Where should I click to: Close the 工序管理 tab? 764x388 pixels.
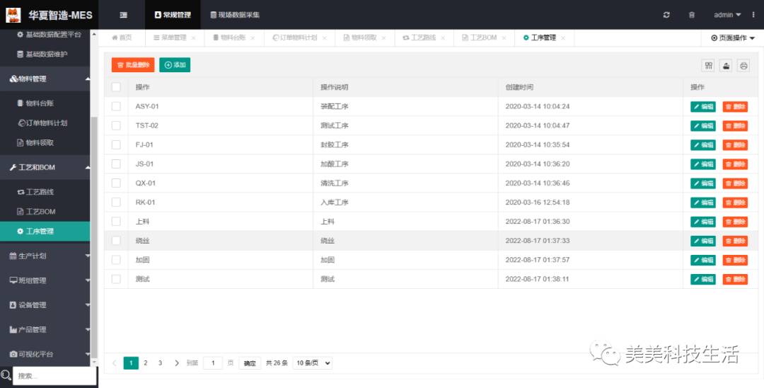pos(563,38)
